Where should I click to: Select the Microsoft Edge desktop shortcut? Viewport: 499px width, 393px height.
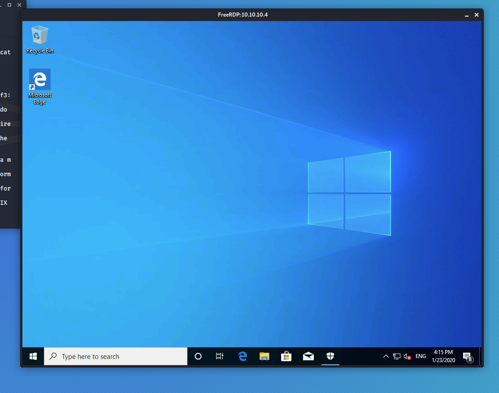(40, 86)
